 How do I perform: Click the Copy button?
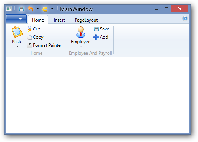tap(35, 37)
